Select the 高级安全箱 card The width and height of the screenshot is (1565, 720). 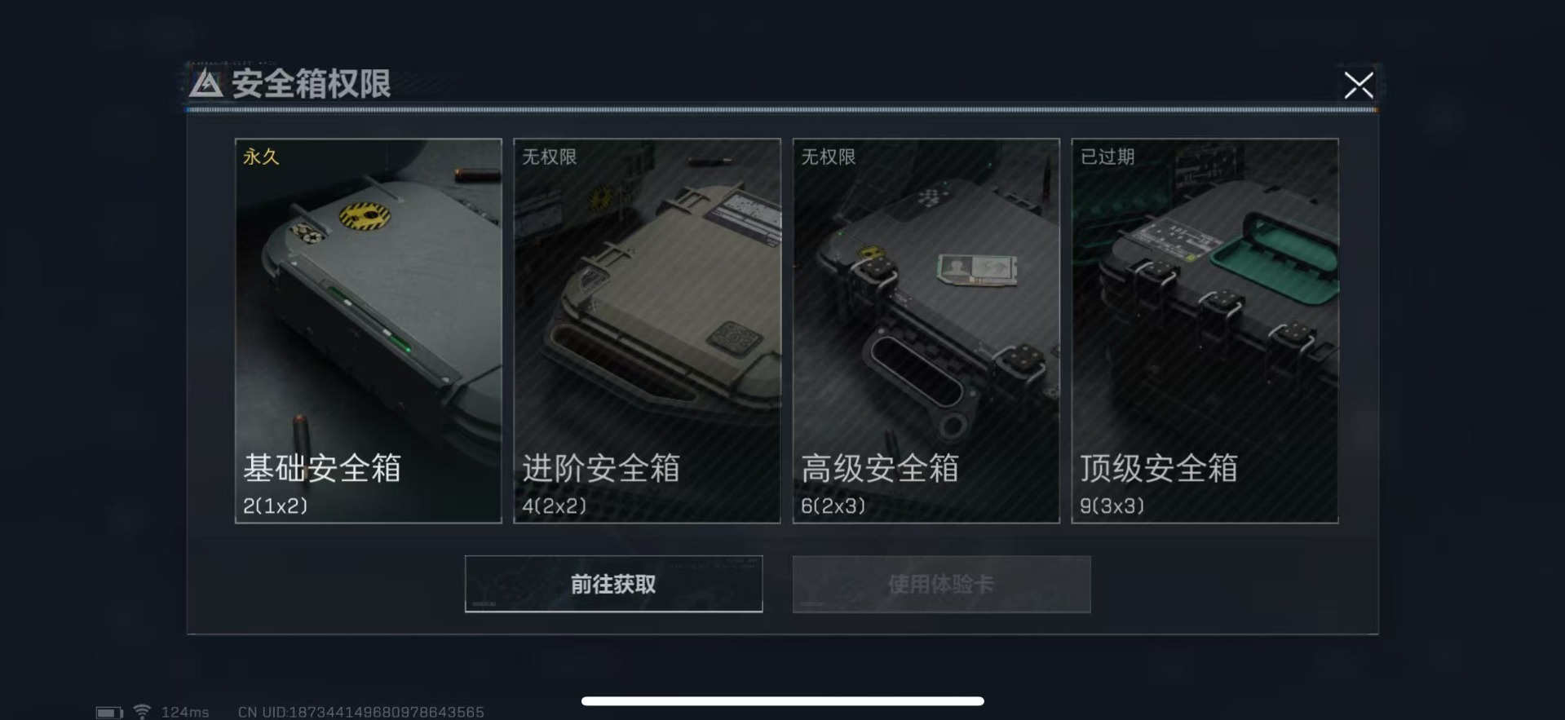(x=926, y=330)
